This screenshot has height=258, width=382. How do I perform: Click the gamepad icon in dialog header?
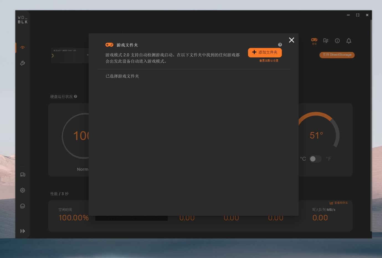[x=109, y=45]
